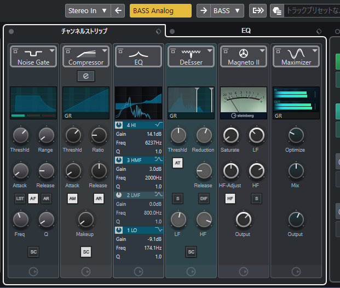Screen dimensions: 340x288
Task: Click the direct routing export icon
Action: (258, 10)
